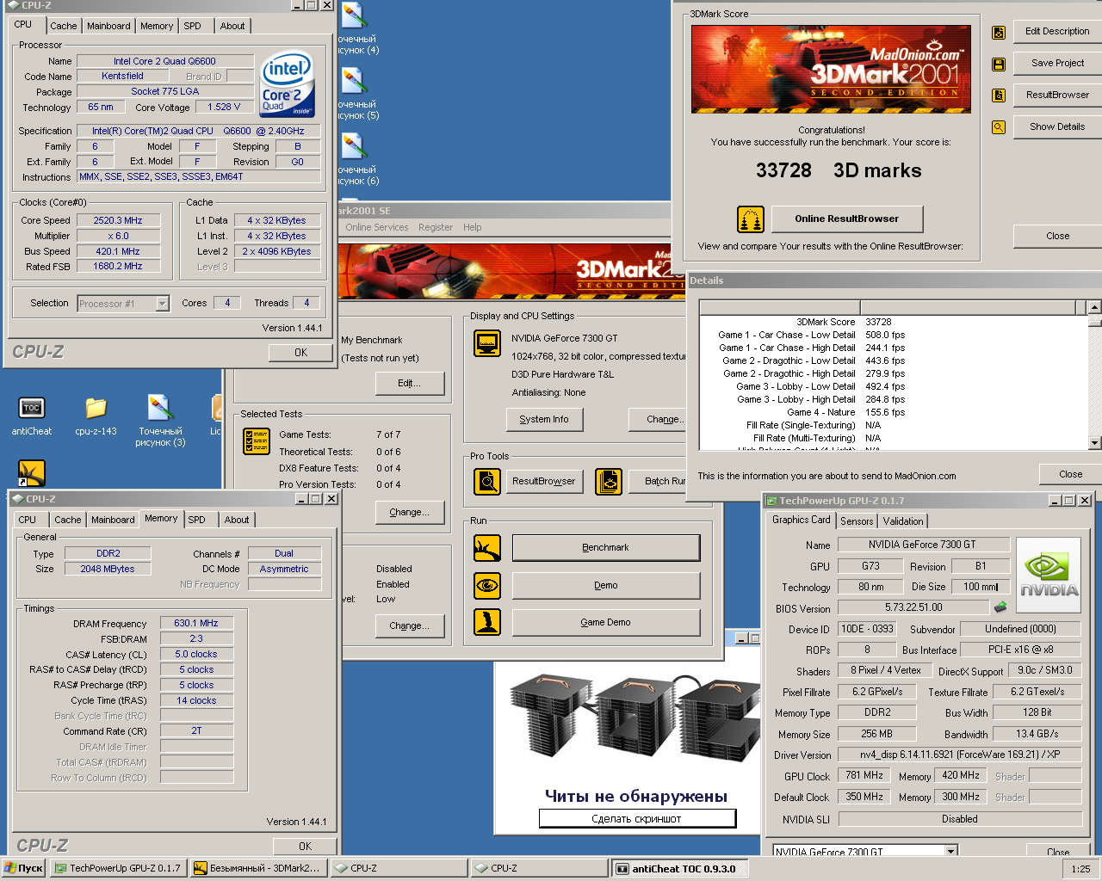Click the ResultBrowser icon beside its button
The height and width of the screenshot is (881, 1102).
[x=999, y=95]
